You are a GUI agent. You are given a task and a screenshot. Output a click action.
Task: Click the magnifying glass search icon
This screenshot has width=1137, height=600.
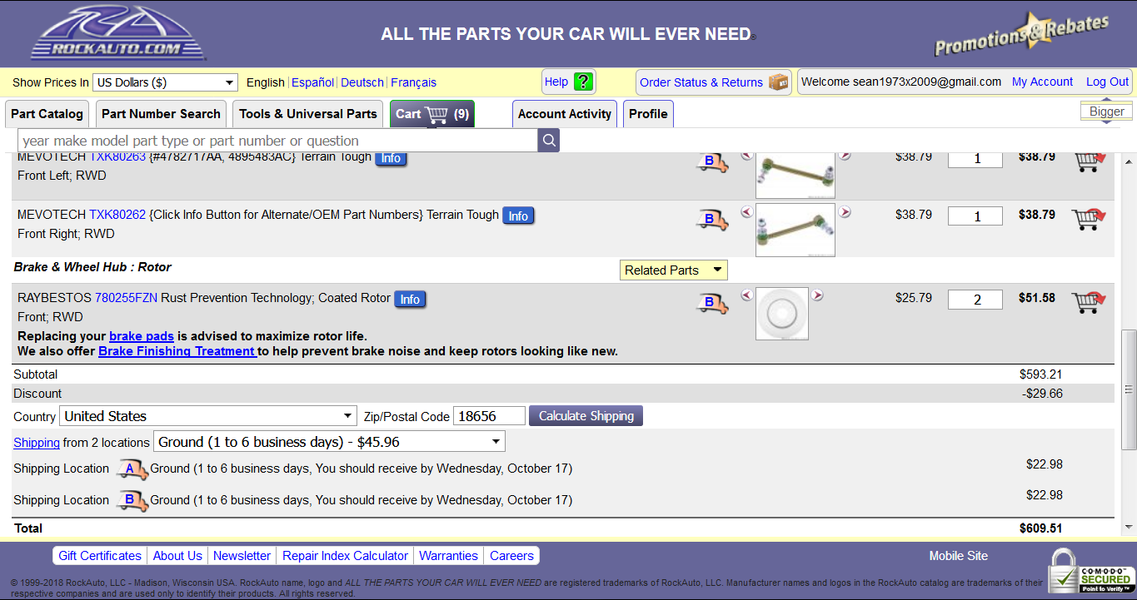pyautogui.click(x=549, y=141)
